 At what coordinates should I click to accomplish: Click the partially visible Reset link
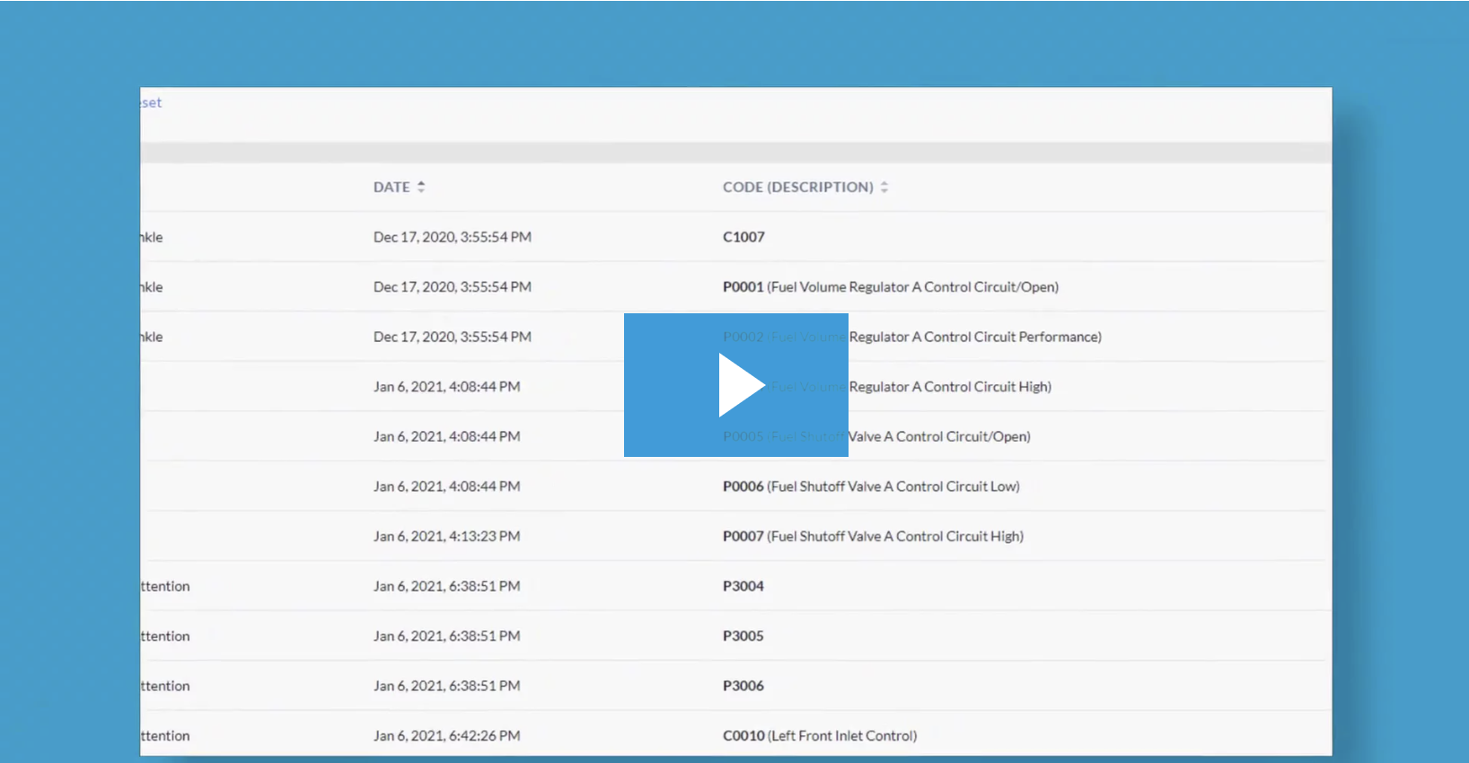coord(152,102)
